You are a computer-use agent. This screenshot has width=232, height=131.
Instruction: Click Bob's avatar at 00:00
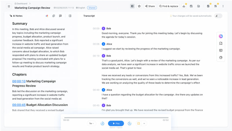(104, 28)
